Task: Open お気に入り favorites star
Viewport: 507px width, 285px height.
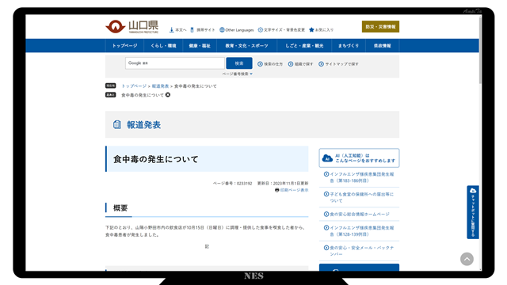Action: pyautogui.click(x=322, y=30)
